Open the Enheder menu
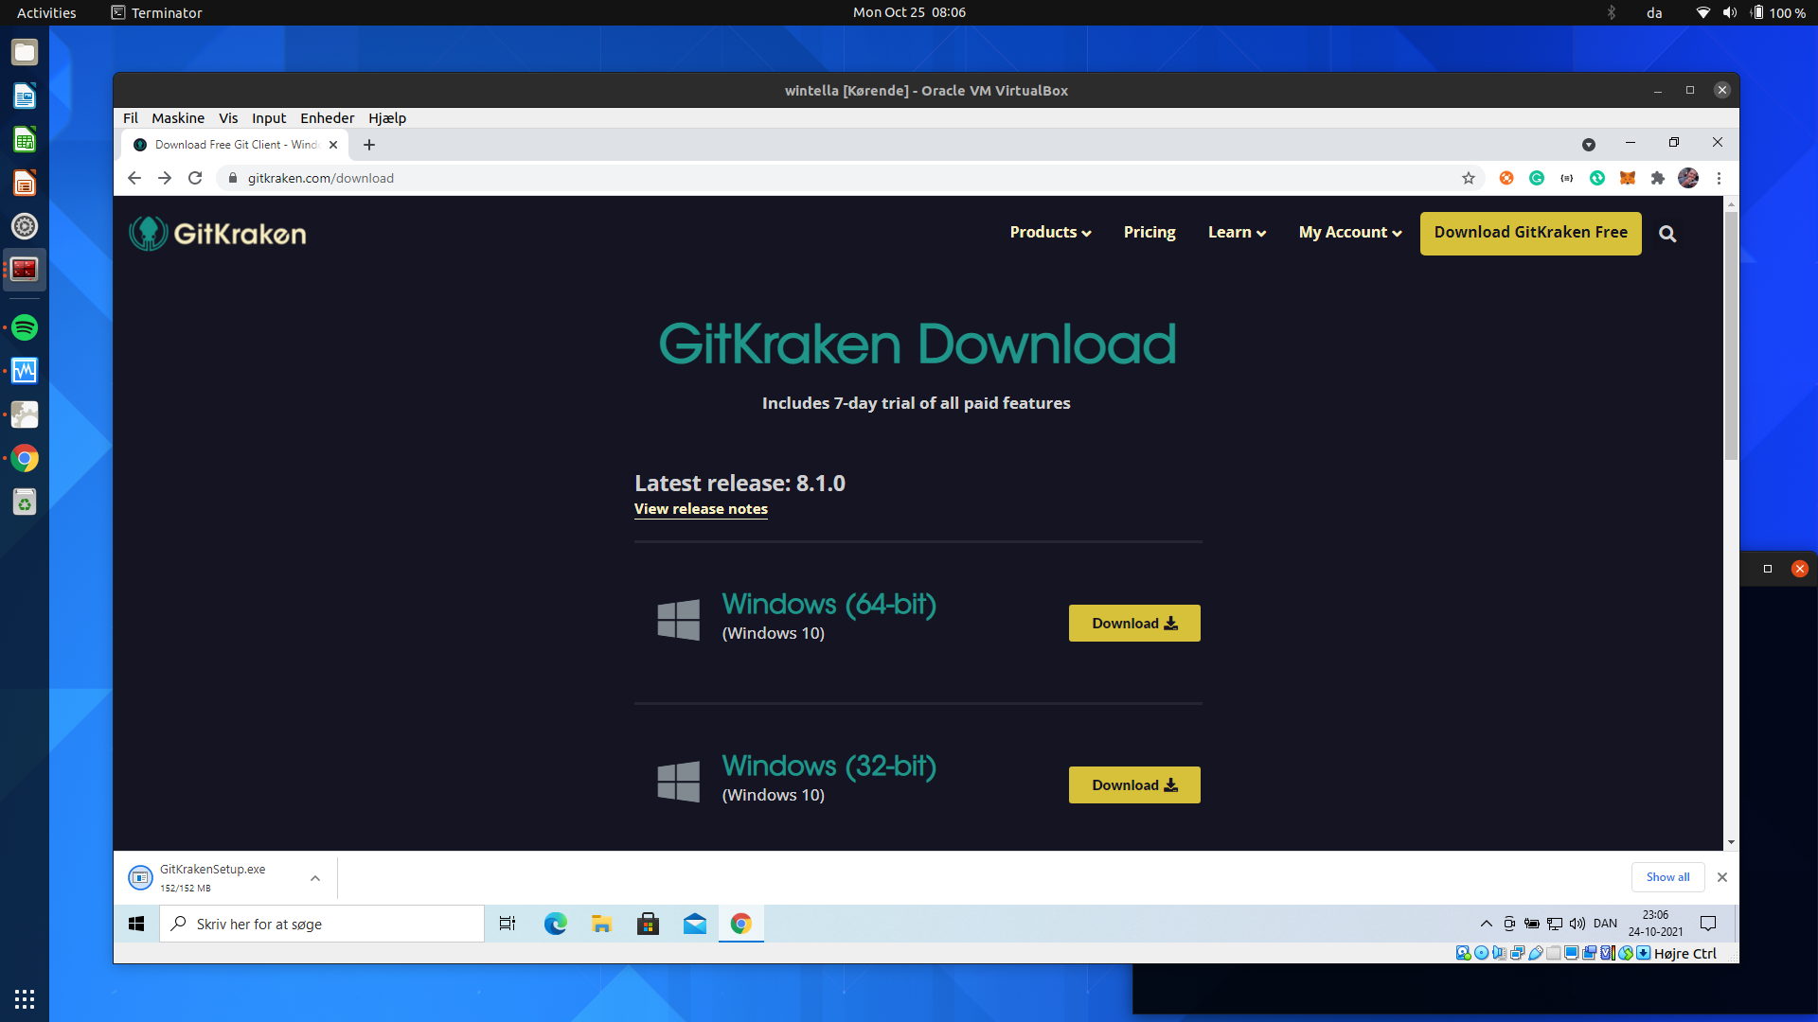The image size is (1818, 1022). point(327,118)
